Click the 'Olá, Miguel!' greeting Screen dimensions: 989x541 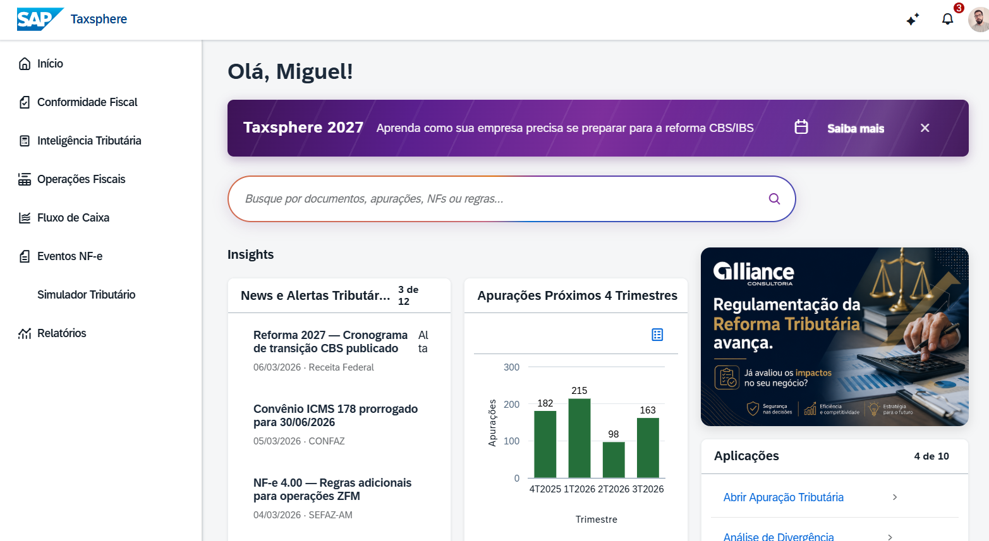[x=290, y=71]
